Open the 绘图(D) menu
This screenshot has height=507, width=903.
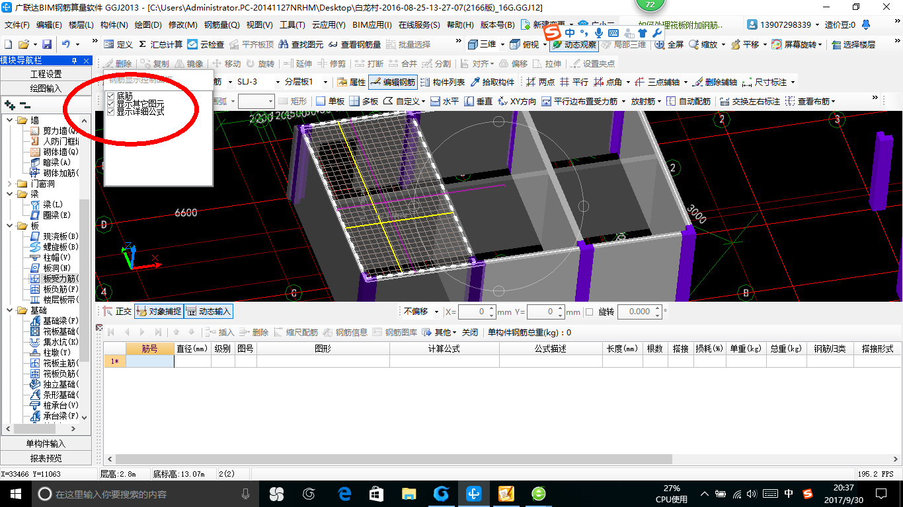click(x=148, y=25)
